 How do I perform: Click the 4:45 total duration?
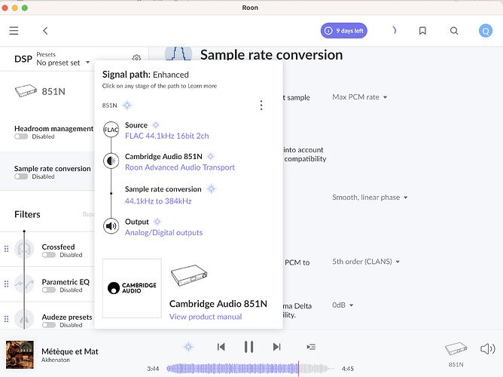[x=348, y=369]
